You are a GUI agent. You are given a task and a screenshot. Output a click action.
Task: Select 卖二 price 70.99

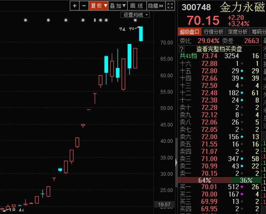pos(209,166)
